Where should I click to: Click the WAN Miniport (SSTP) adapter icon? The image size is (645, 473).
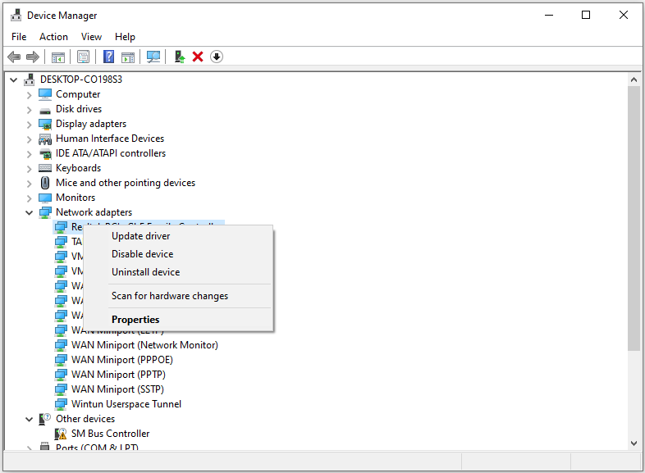coord(61,389)
